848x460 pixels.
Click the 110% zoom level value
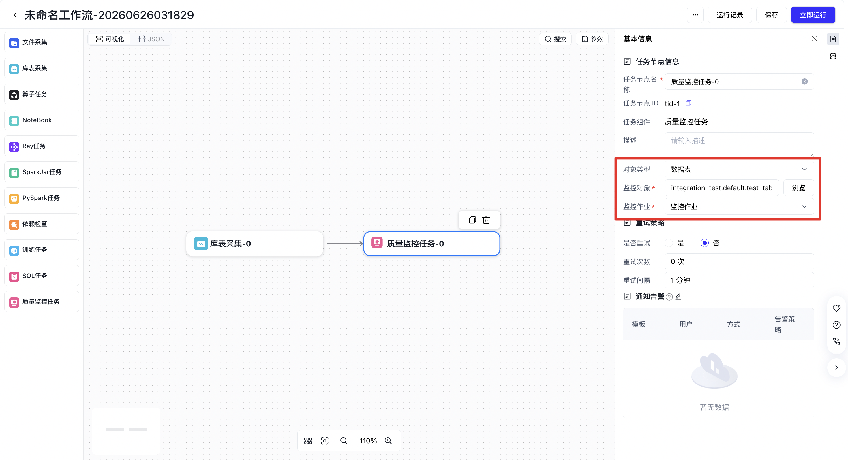pos(368,441)
